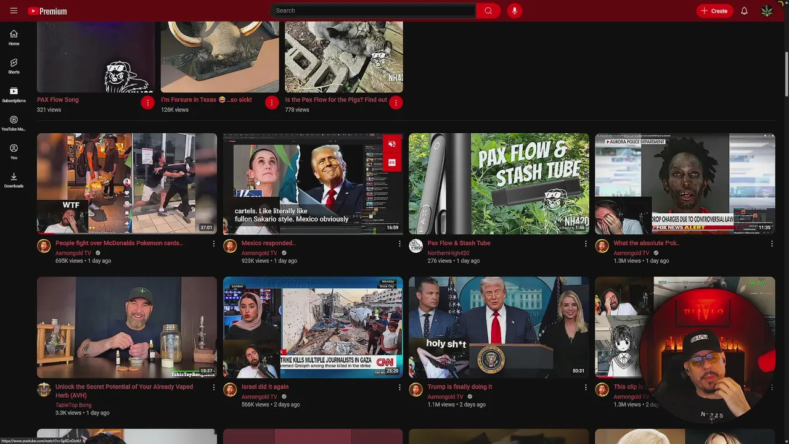789x444 pixels.
Task: Open Downloads in sidebar
Action: (14, 180)
